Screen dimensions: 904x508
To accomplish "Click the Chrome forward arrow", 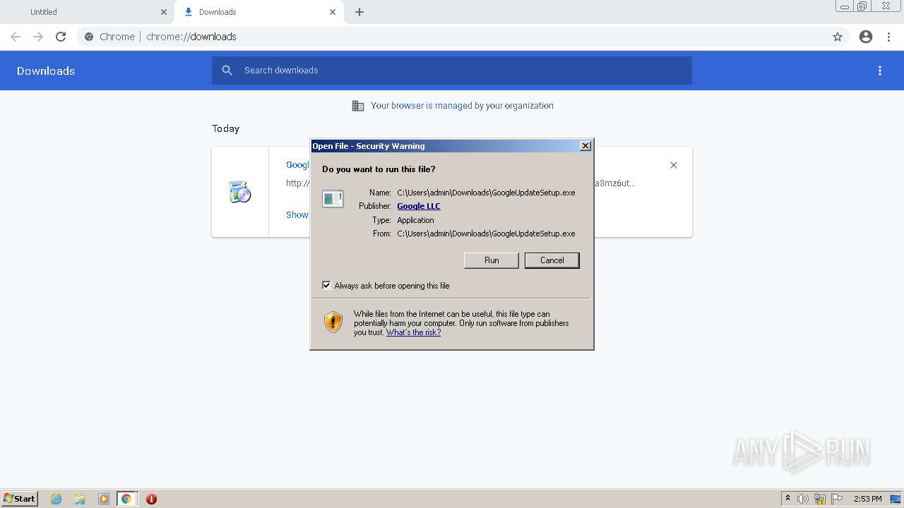I will (x=38, y=37).
